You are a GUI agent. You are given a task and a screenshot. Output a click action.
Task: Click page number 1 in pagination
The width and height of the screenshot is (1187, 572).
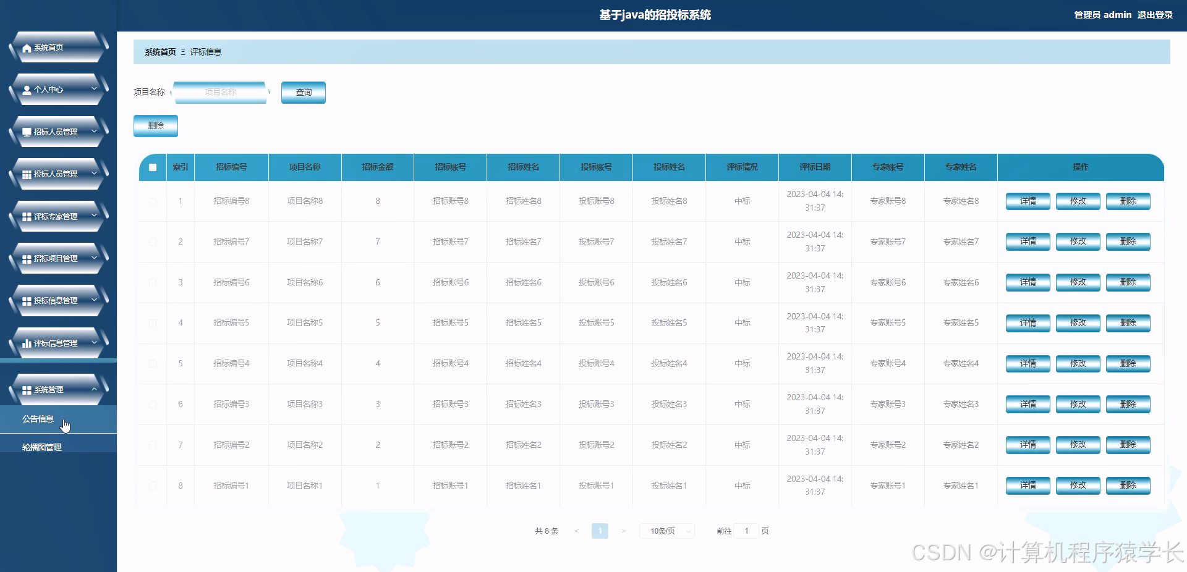(x=600, y=531)
